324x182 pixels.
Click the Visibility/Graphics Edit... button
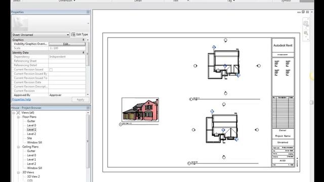point(67,44)
